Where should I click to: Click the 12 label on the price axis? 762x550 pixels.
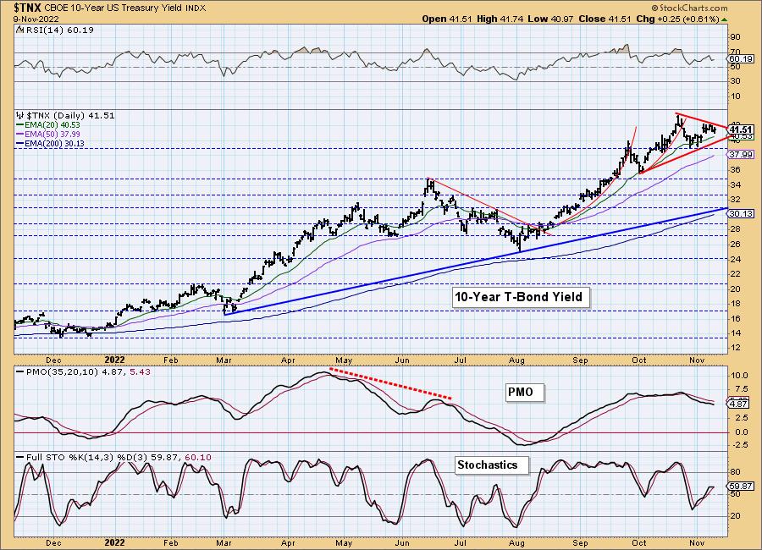735,348
